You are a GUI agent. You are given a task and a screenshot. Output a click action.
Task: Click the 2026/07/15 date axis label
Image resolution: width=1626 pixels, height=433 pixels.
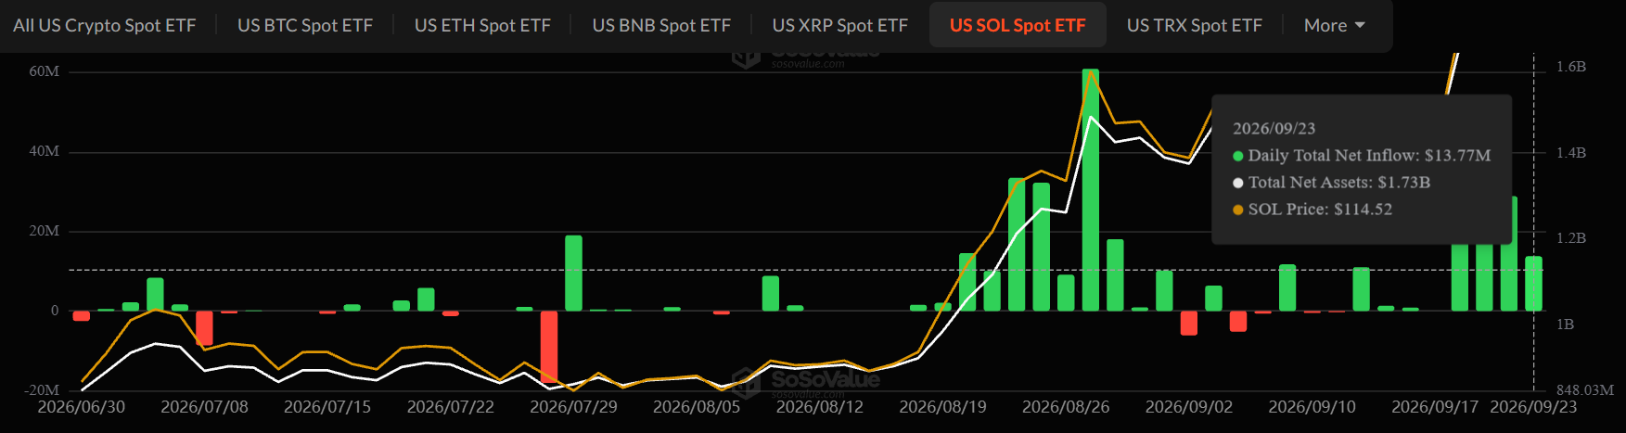327,407
